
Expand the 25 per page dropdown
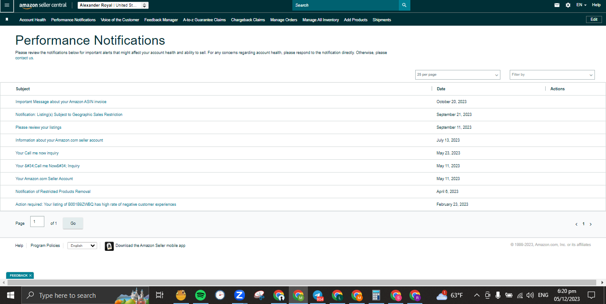coord(458,75)
